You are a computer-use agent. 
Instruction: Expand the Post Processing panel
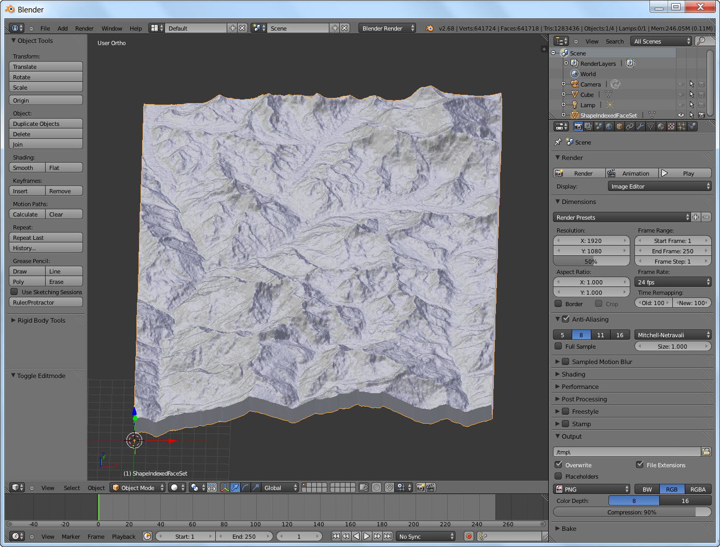point(584,399)
